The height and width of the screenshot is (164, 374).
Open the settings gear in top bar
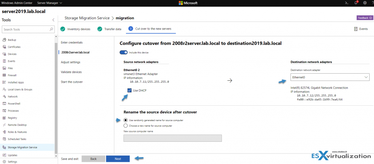click(365, 3)
